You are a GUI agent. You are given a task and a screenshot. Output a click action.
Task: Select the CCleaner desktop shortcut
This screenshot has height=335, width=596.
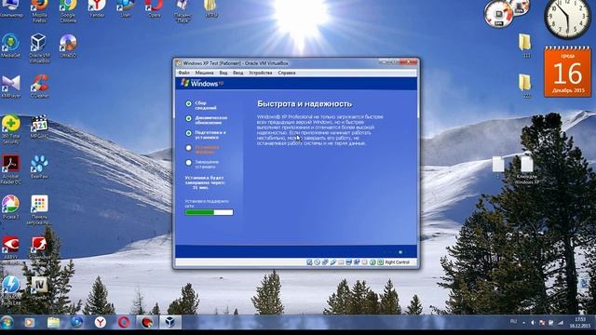coord(39,87)
